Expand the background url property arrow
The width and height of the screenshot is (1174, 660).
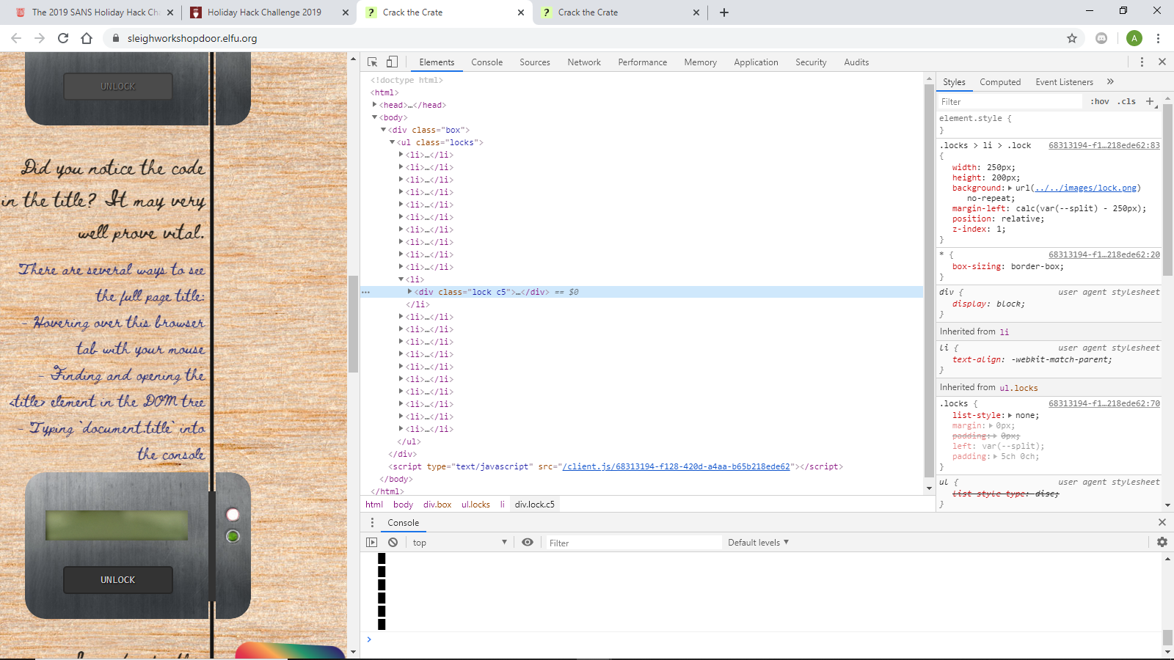point(1010,188)
